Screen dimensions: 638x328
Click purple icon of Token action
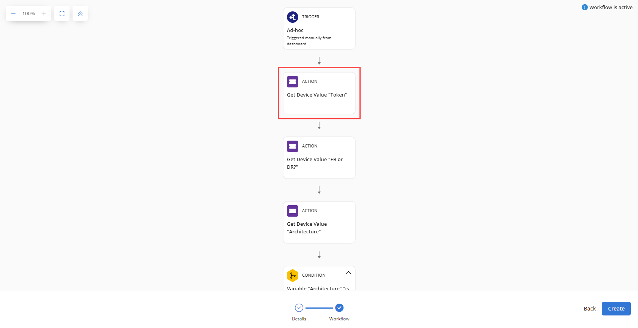tap(293, 82)
